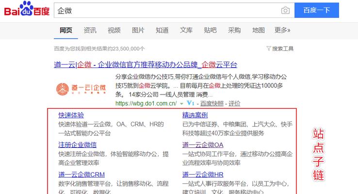Viewport: 358px width, 194px height.
Task: Go to the 图片 tab
Action: (138, 30)
